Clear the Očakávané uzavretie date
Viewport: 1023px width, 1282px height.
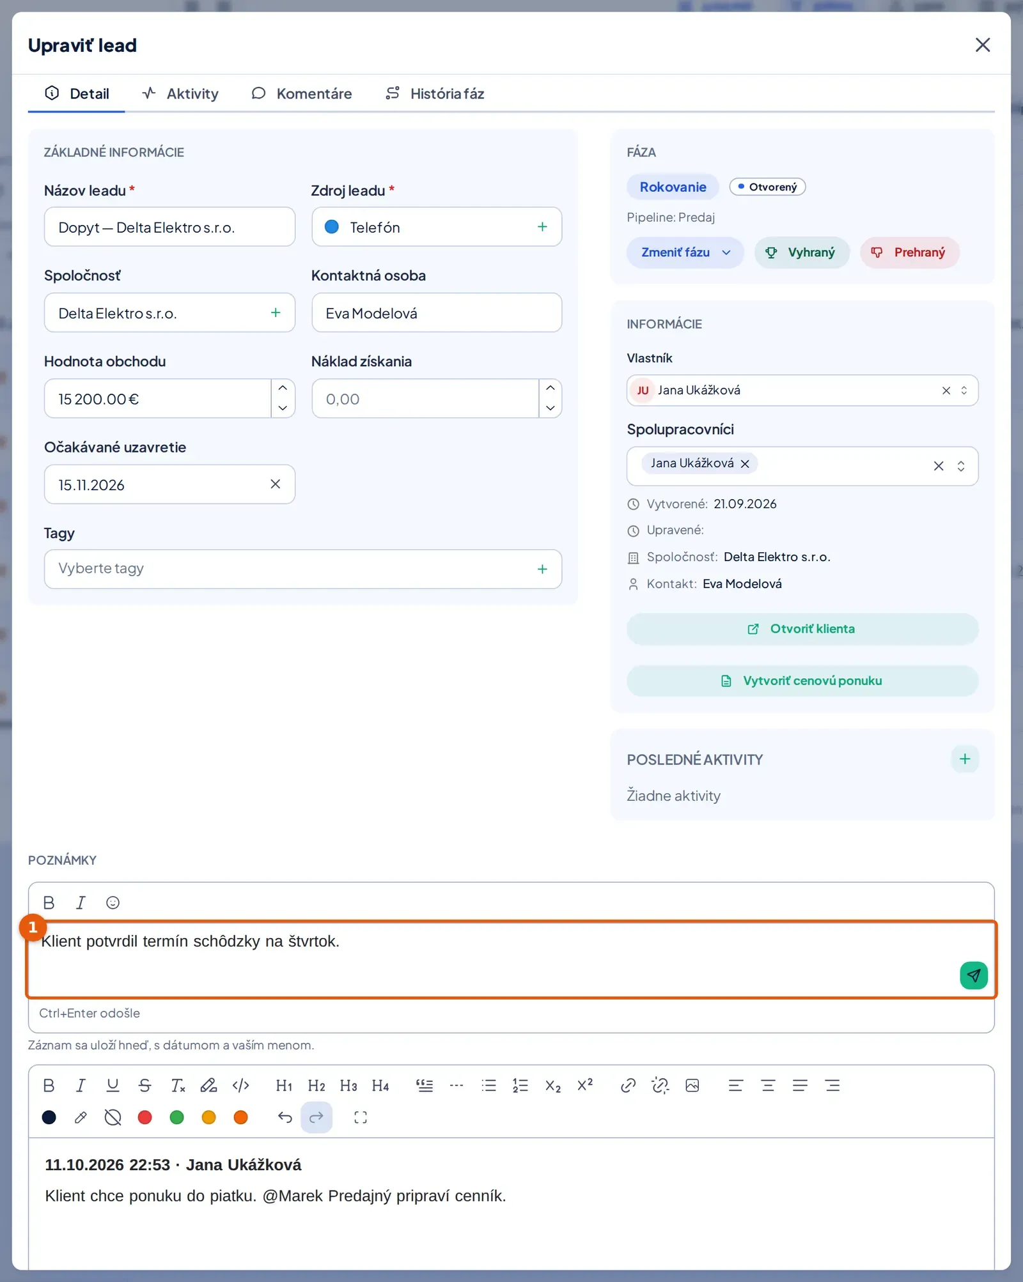click(276, 484)
